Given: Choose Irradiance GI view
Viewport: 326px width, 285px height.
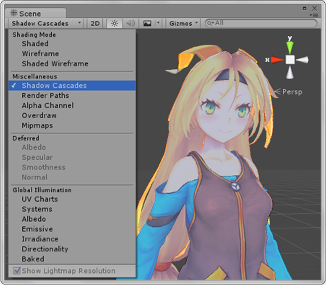Looking at the screenshot, I should pos(72,239).
